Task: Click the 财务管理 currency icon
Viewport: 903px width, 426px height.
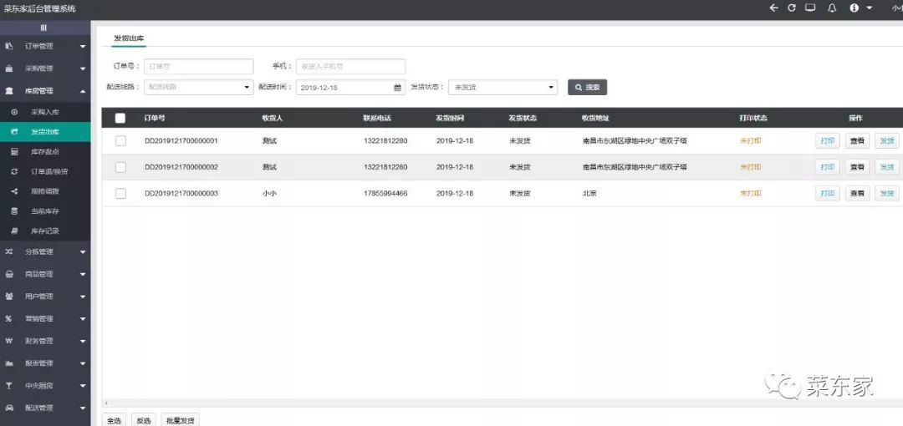Action: pyautogui.click(x=9, y=341)
